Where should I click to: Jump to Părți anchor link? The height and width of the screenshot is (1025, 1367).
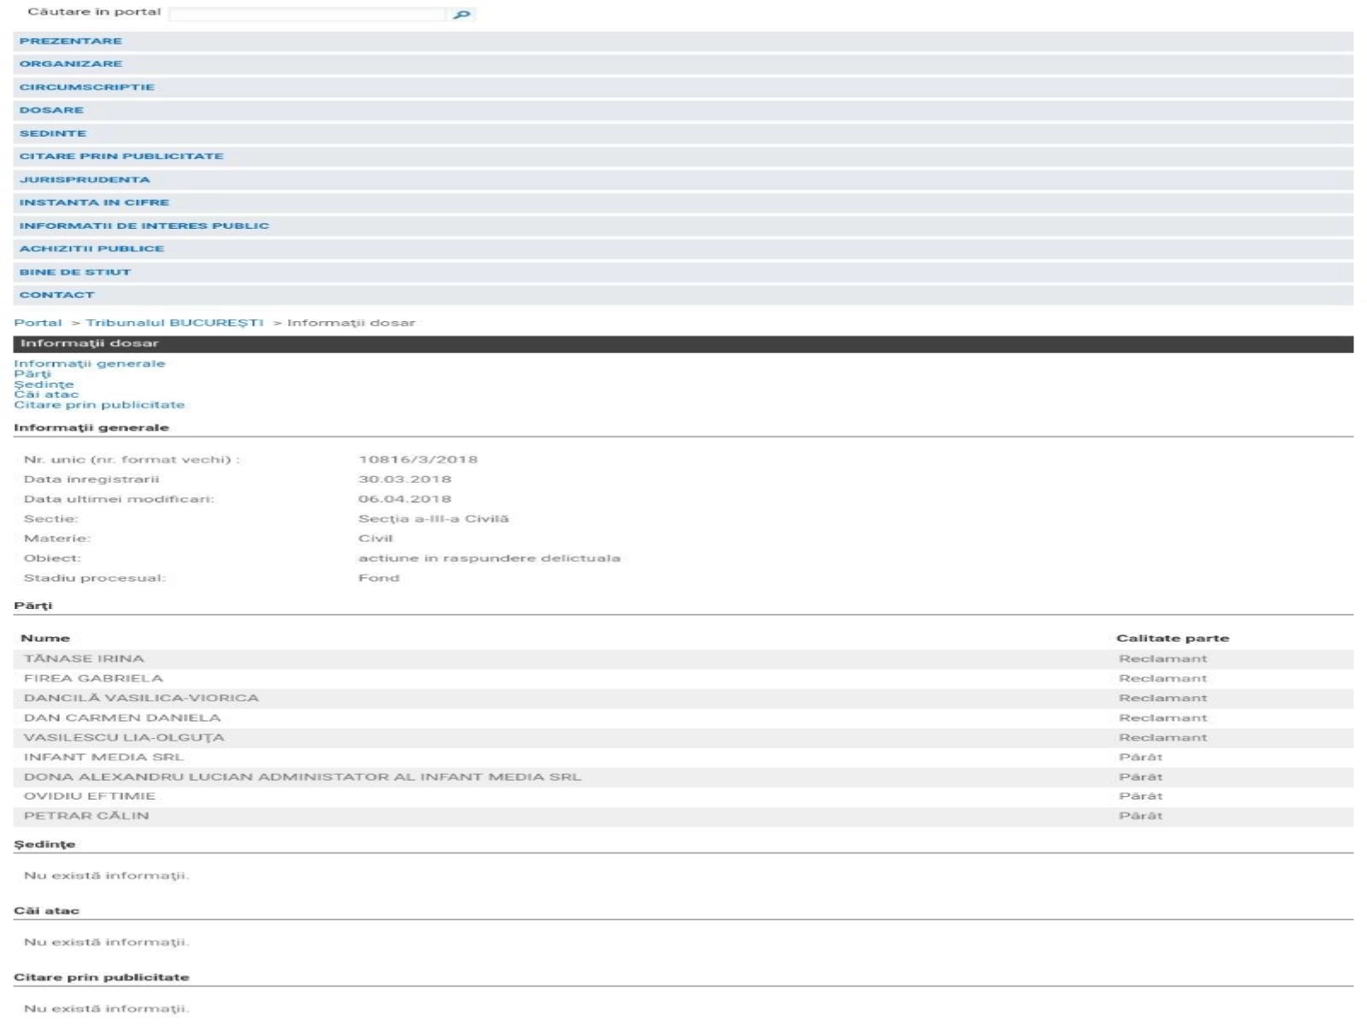coord(32,374)
